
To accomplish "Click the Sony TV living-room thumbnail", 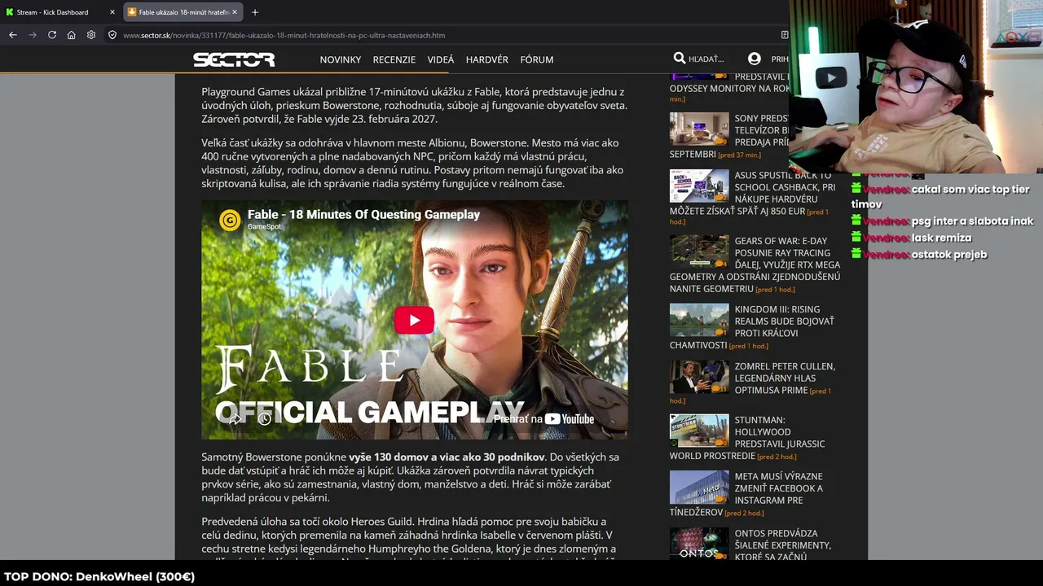I will (x=699, y=129).
